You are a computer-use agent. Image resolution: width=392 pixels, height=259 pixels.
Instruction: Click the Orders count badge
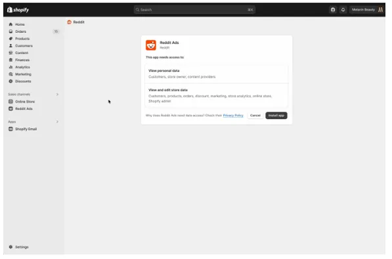56,32
